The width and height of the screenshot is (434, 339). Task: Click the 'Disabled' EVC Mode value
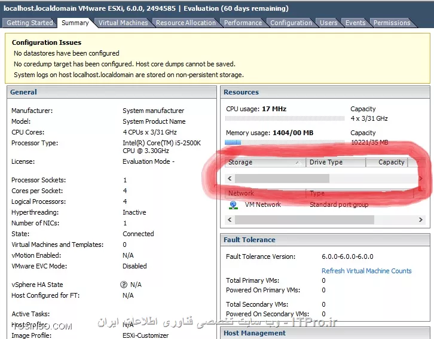pos(135,266)
